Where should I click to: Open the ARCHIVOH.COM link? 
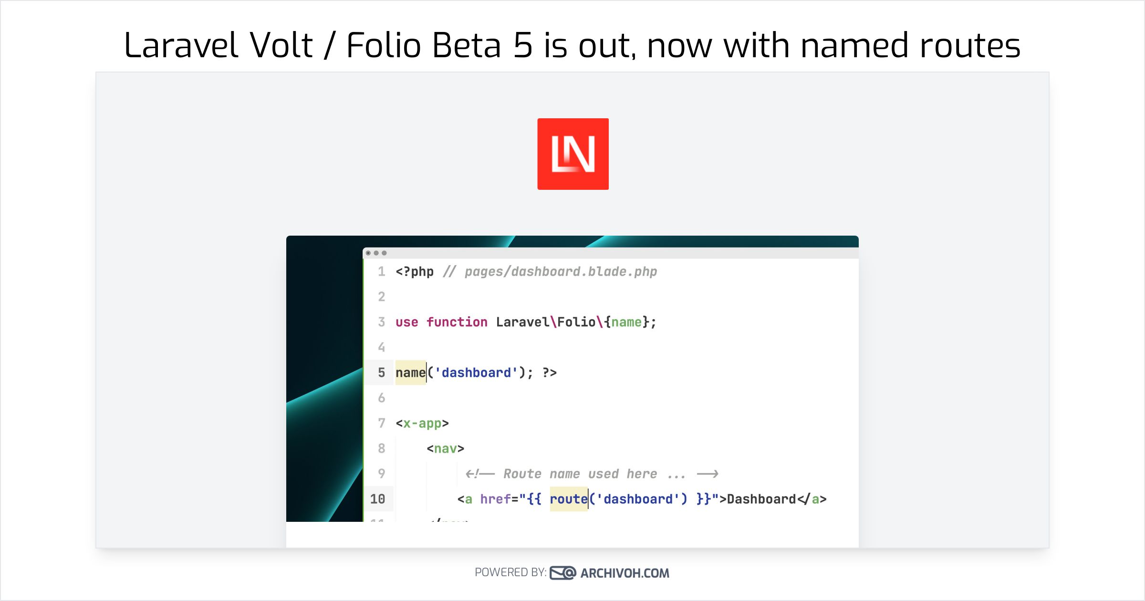(x=625, y=573)
